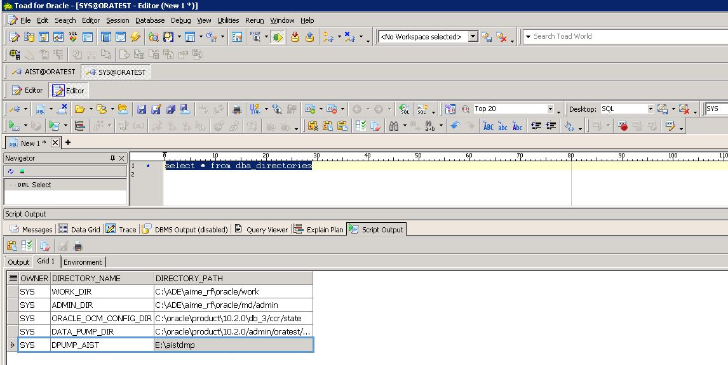Click row indicator arrow for DPUMP_AIST
The image size is (728, 365).
tap(13, 345)
